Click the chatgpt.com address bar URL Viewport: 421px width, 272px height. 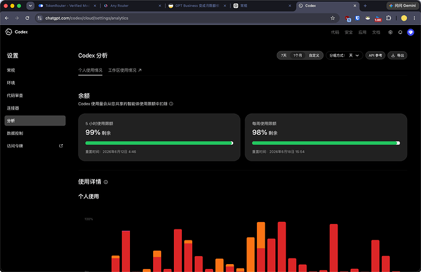pyautogui.click(x=87, y=18)
